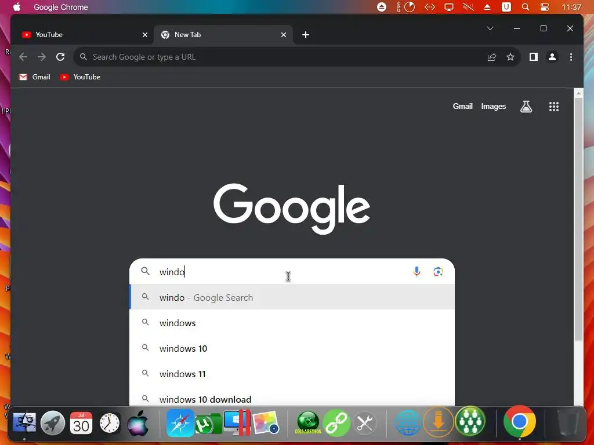This screenshot has height=445, width=594.
Task: Open Parallels Desktop in the dock
Action: pos(237,422)
